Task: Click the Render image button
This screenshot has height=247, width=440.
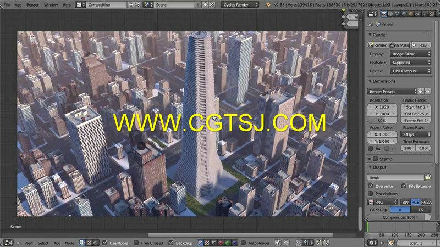Action: pyautogui.click(x=377, y=45)
